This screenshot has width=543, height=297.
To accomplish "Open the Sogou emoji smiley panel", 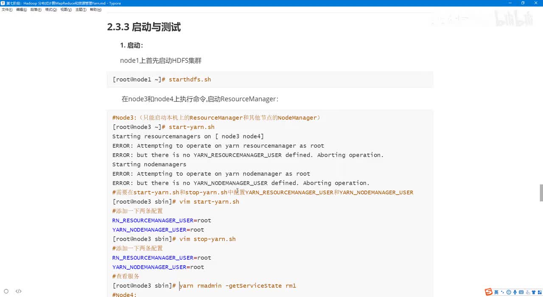I will [x=509, y=292].
